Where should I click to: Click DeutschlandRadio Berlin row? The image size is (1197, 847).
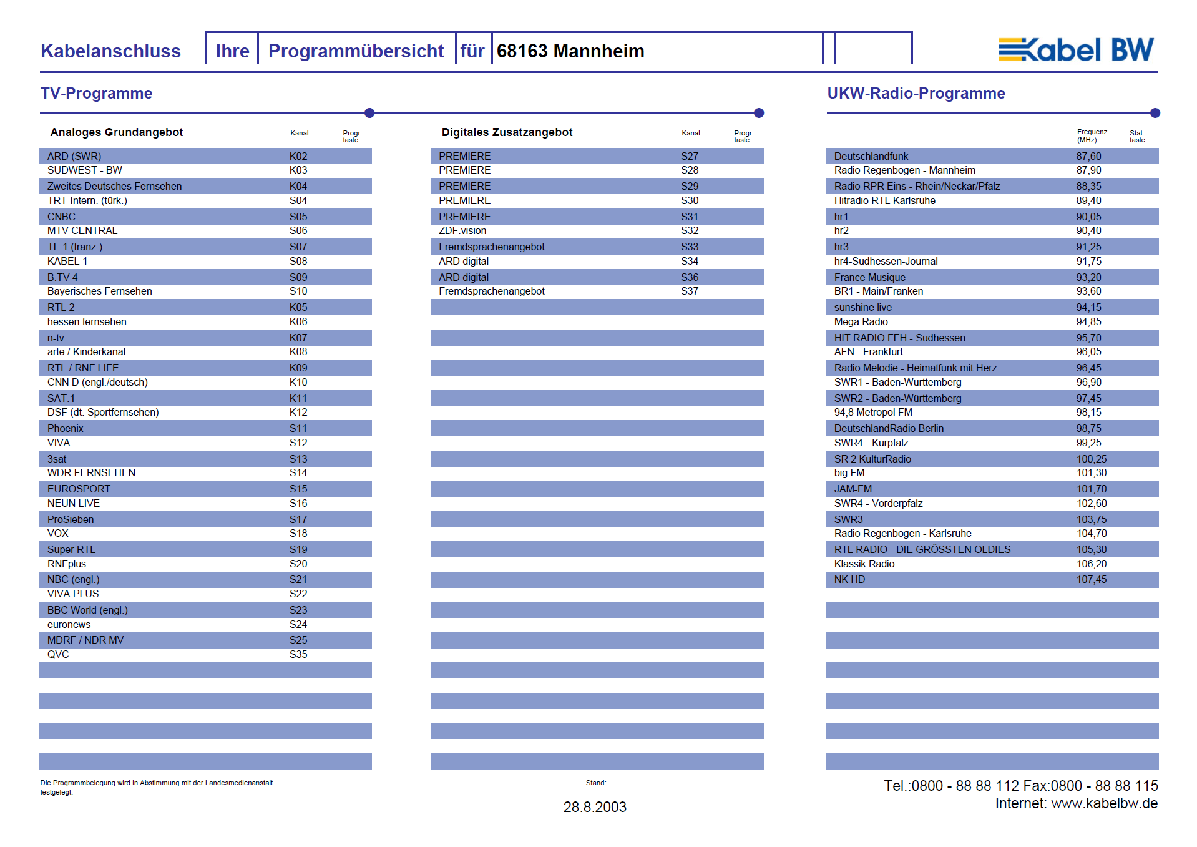pos(992,428)
